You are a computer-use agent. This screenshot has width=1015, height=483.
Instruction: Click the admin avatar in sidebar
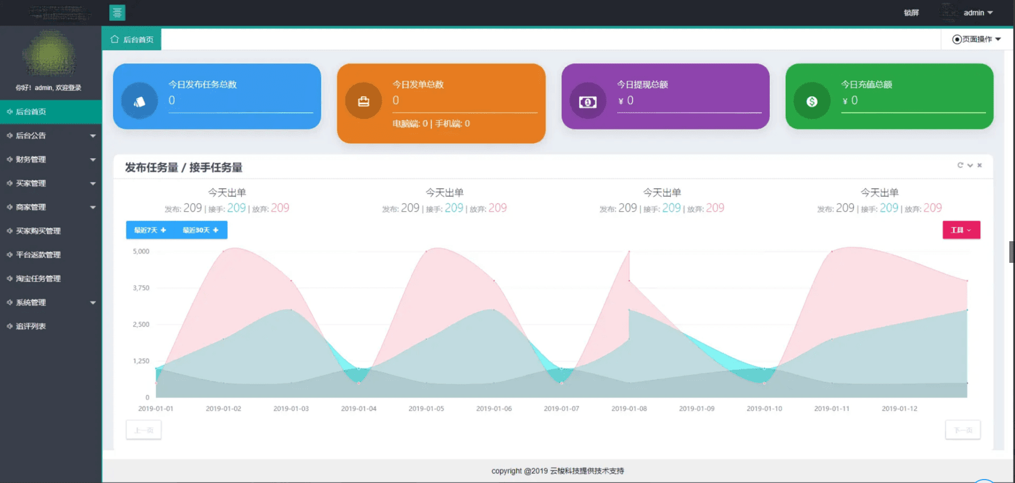[x=50, y=54]
